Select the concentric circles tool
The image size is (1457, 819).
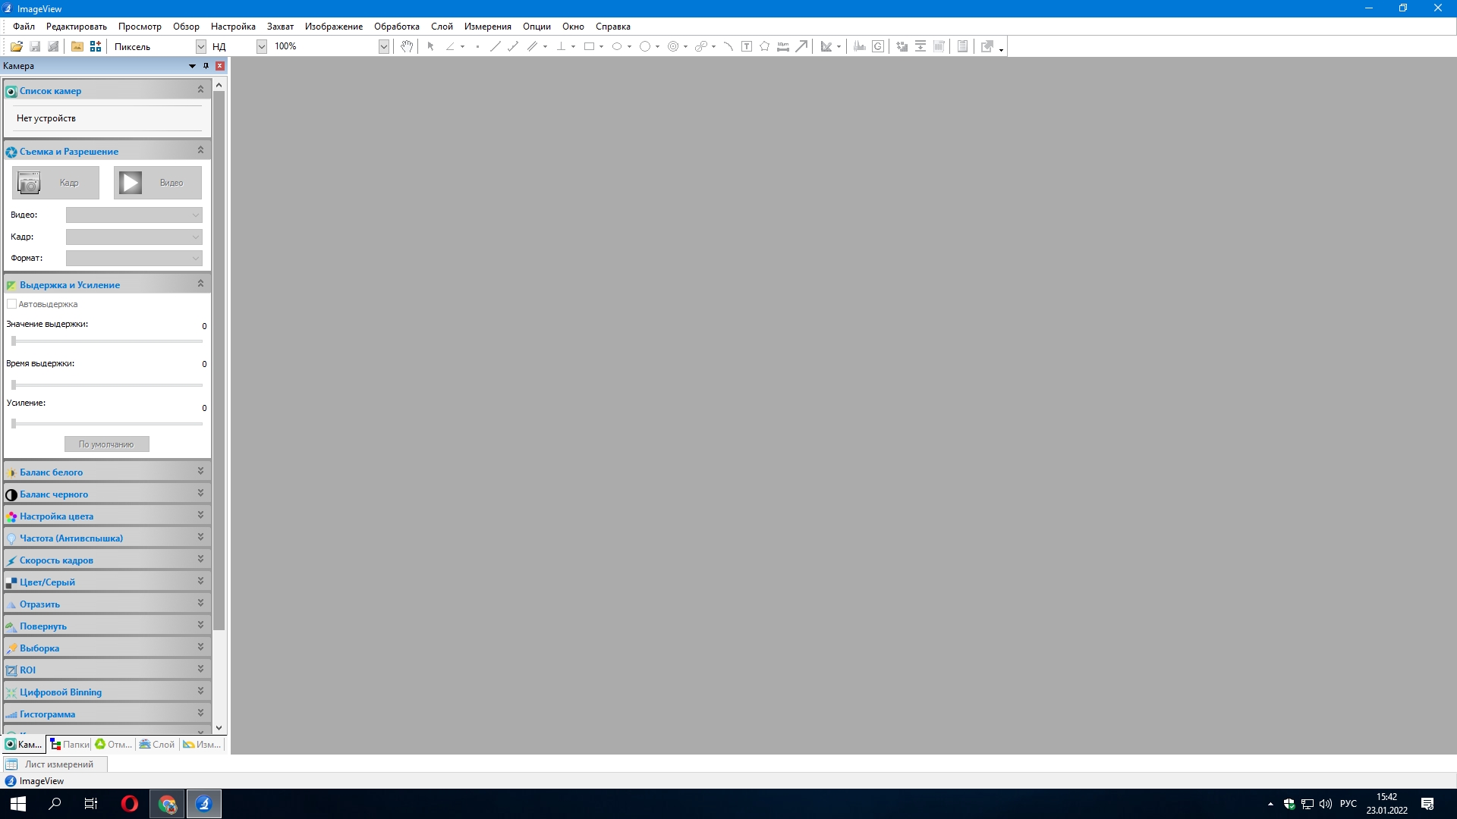[672, 46]
